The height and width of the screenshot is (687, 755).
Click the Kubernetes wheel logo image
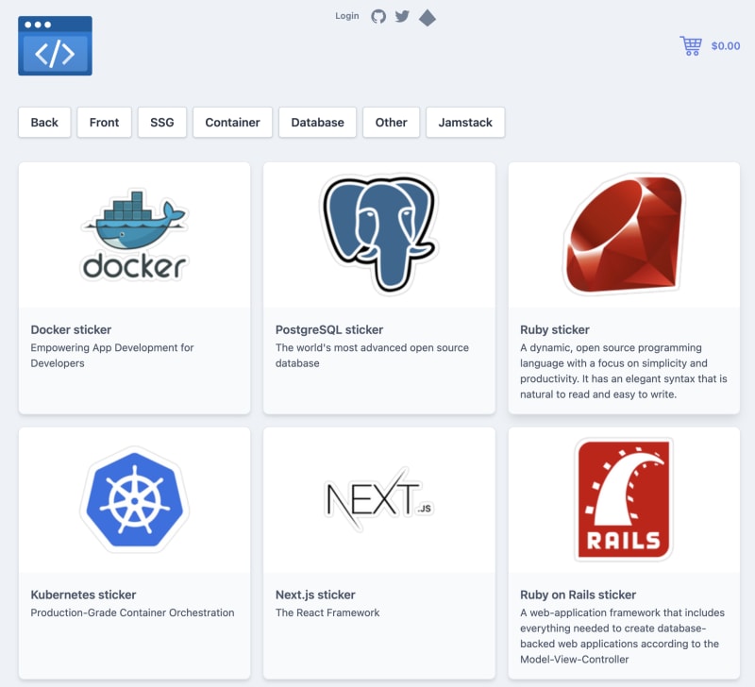(134, 500)
